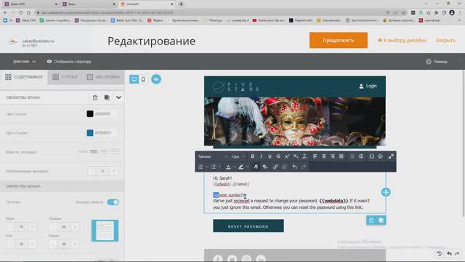Insert a bulleted list
This screenshot has width=465, height=262.
[x=213, y=167]
